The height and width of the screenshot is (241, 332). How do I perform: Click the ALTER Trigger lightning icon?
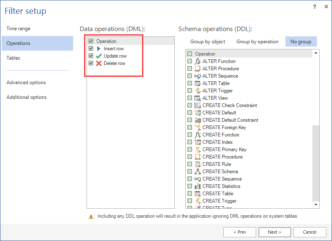[x=198, y=91]
